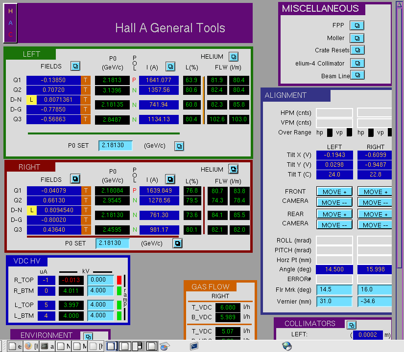Image resolution: width=404 pixels, height=352 pixels.
Task: Click GAS FLOW B_VDC value 5.989
Action: pyautogui.click(x=228, y=317)
